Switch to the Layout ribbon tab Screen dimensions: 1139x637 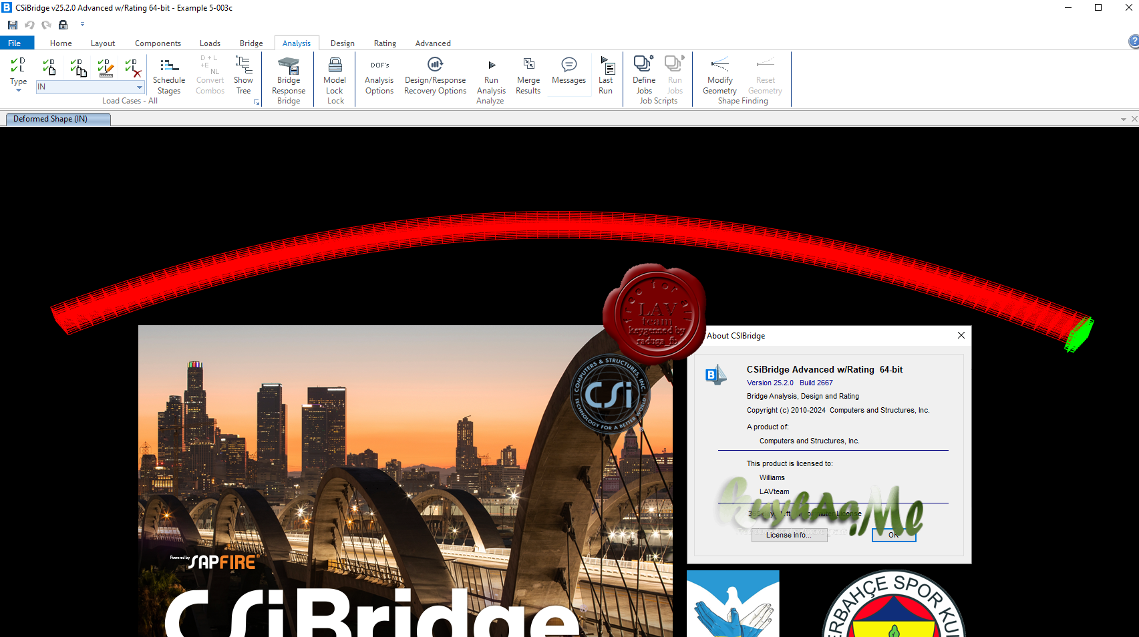pos(103,43)
